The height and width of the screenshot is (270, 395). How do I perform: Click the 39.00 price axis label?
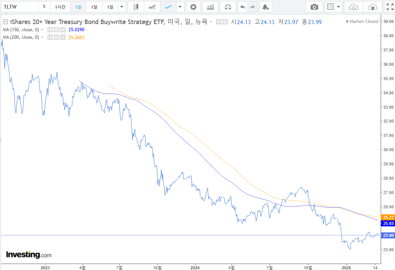(388, 21)
